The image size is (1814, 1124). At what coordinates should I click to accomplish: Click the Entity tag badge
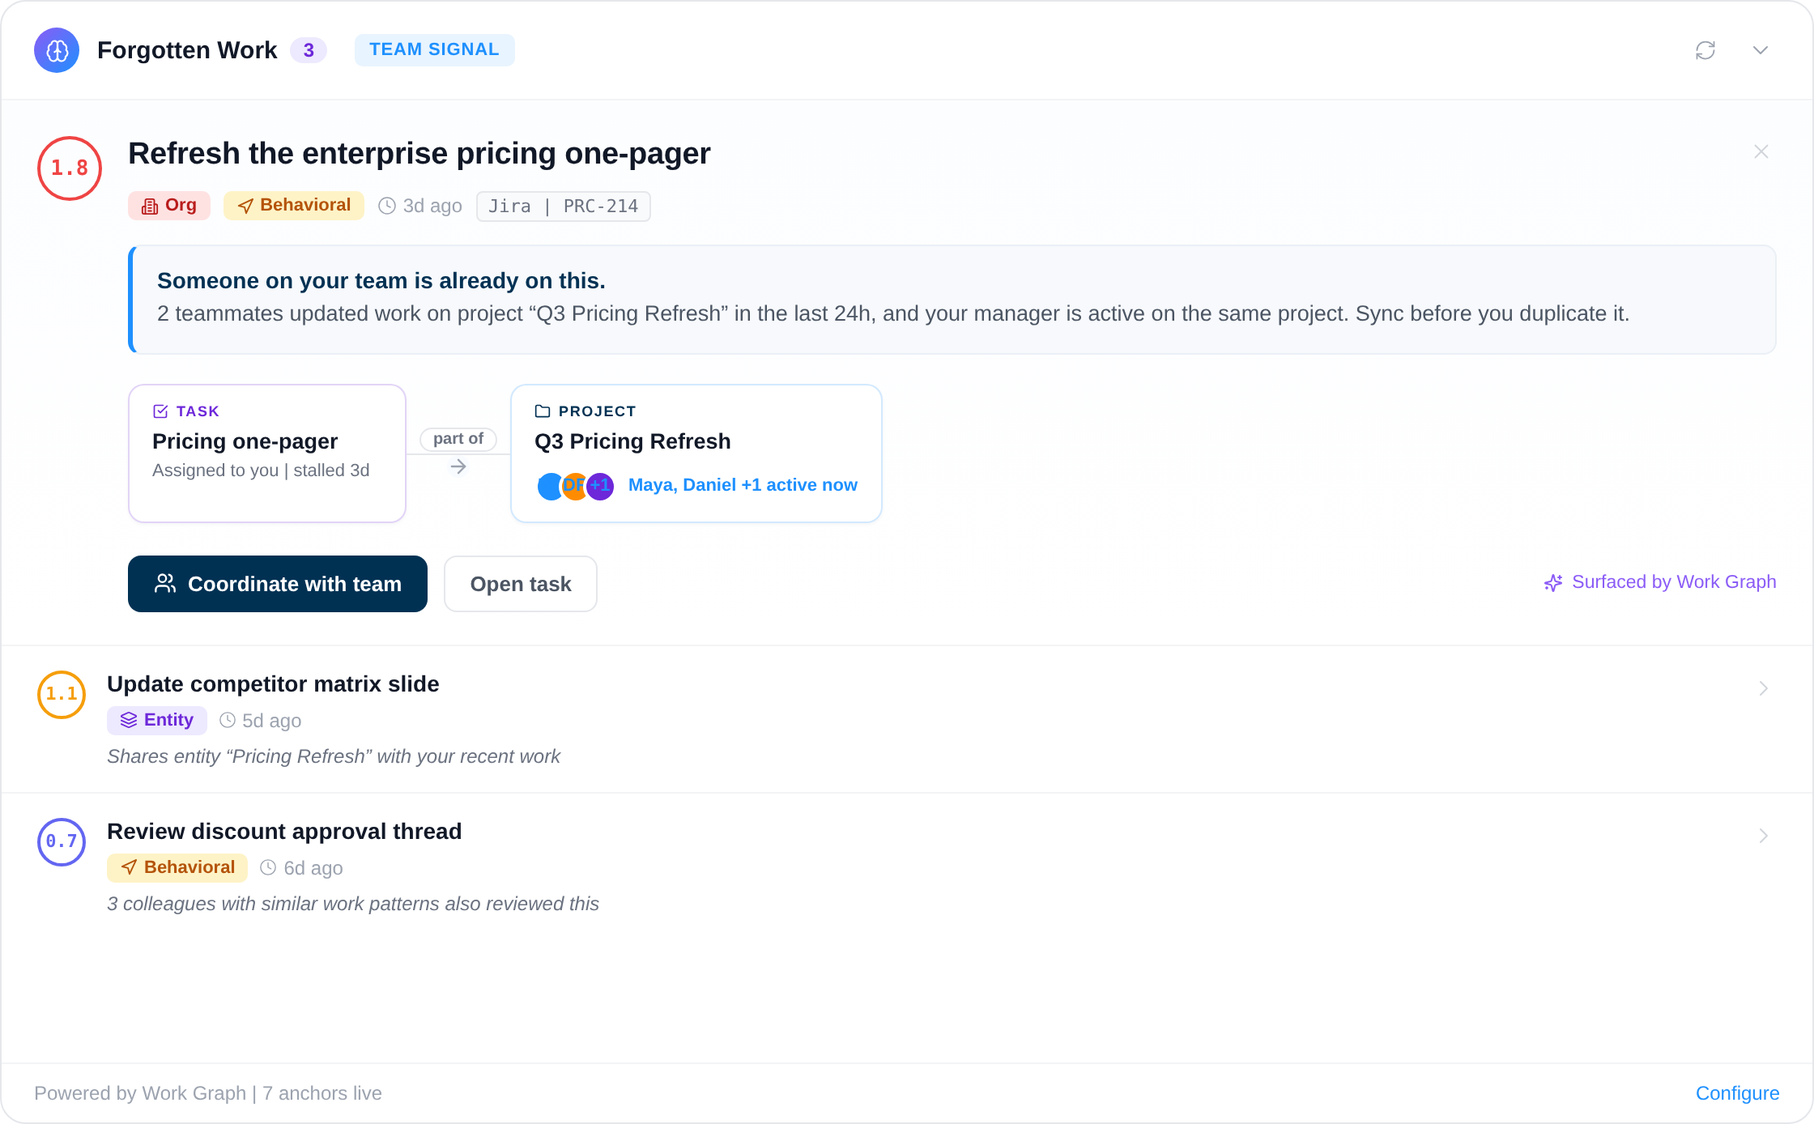[157, 721]
